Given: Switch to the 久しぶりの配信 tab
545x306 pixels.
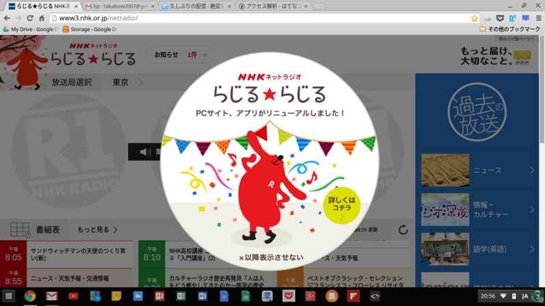Looking at the screenshot, I should (197, 6).
